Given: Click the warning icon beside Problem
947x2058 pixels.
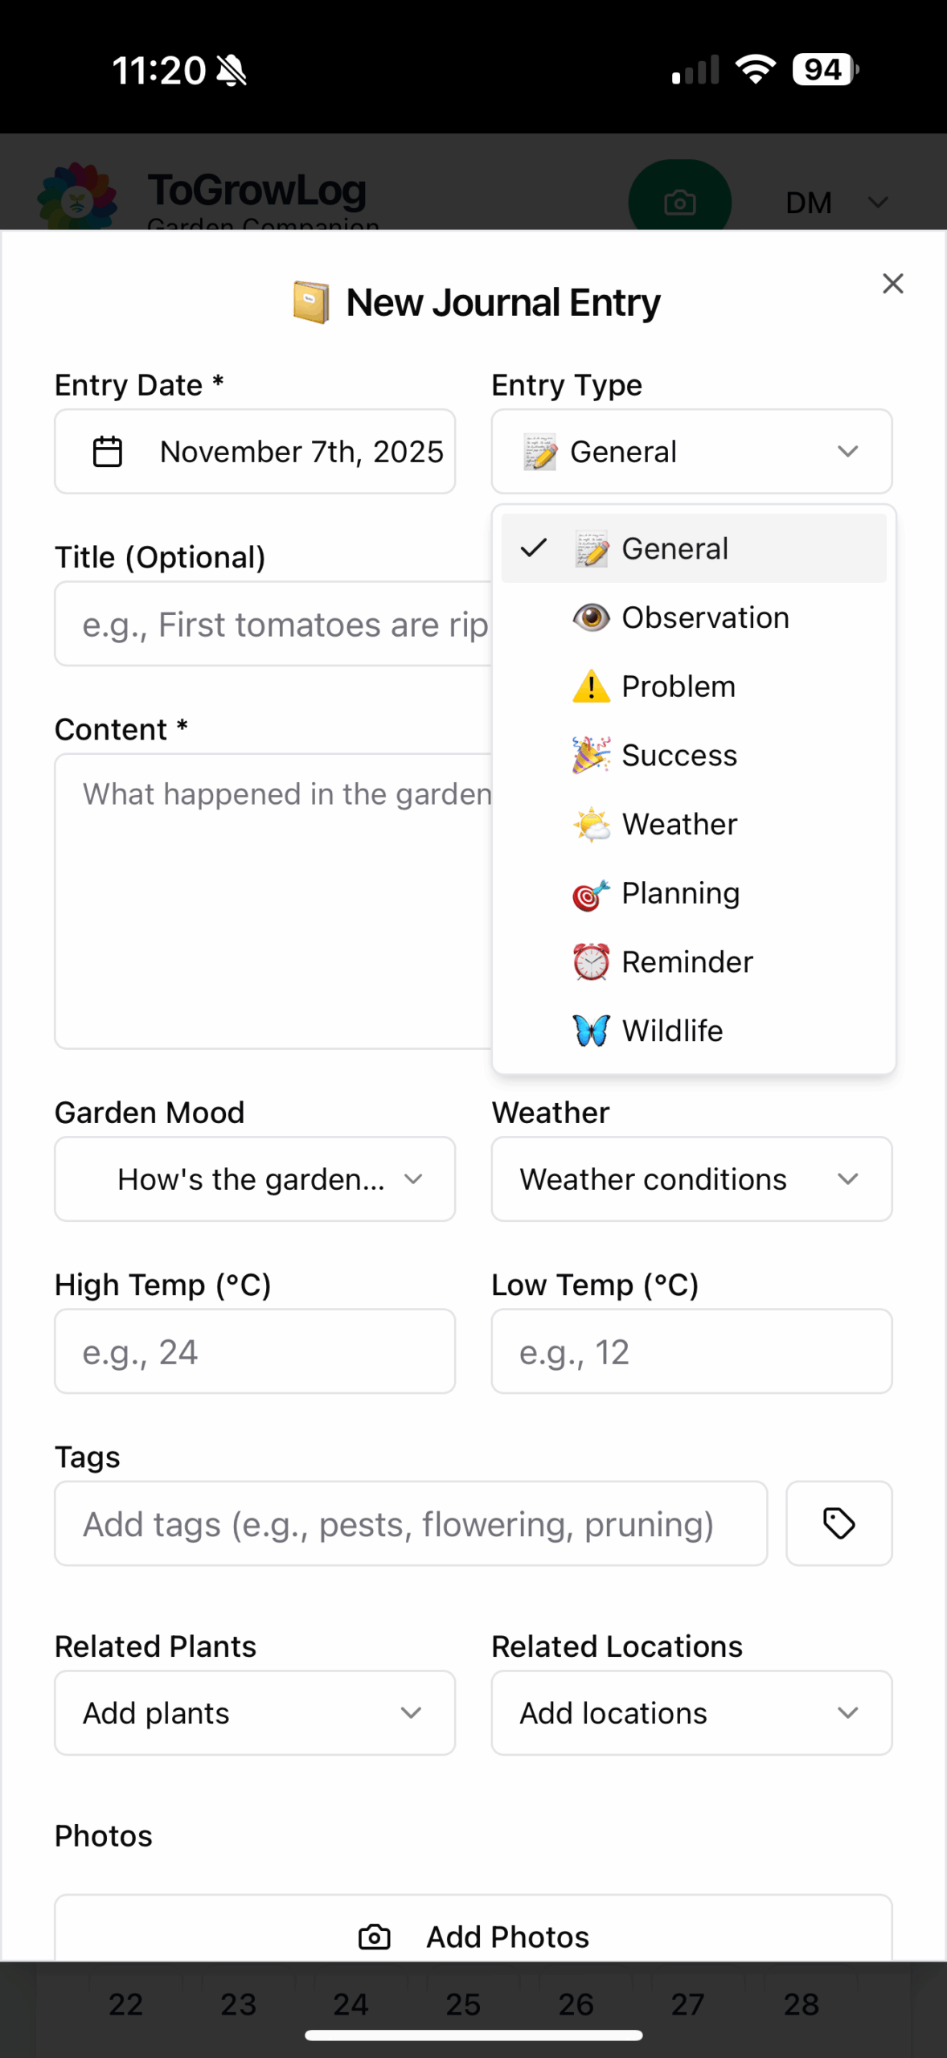Looking at the screenshot, I should [x=591, y=687].
